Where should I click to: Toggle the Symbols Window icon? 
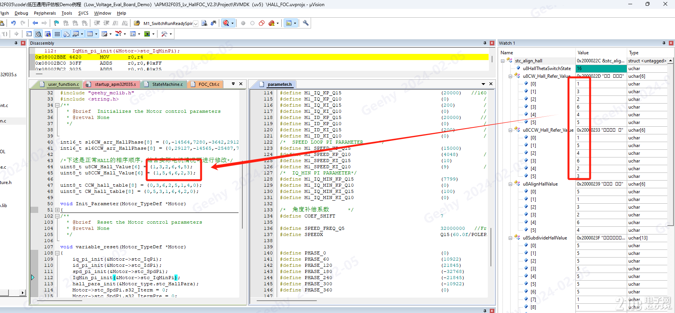point(47,34)
